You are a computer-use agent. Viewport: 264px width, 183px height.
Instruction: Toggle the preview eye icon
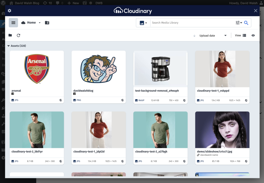point(253,35)
